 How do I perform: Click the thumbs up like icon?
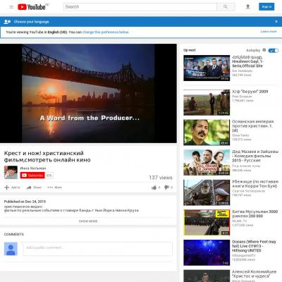154,188
